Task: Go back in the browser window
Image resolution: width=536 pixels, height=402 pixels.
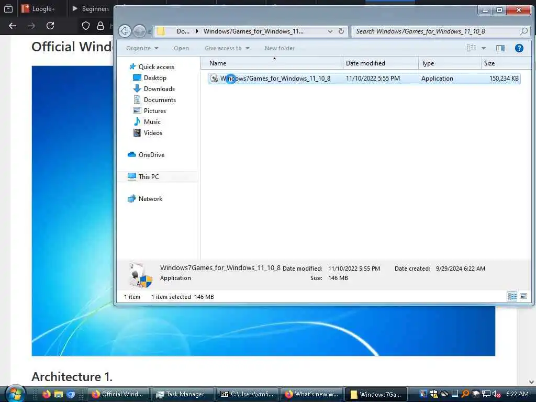Action: pyautogui.click(x=13, y=26)
